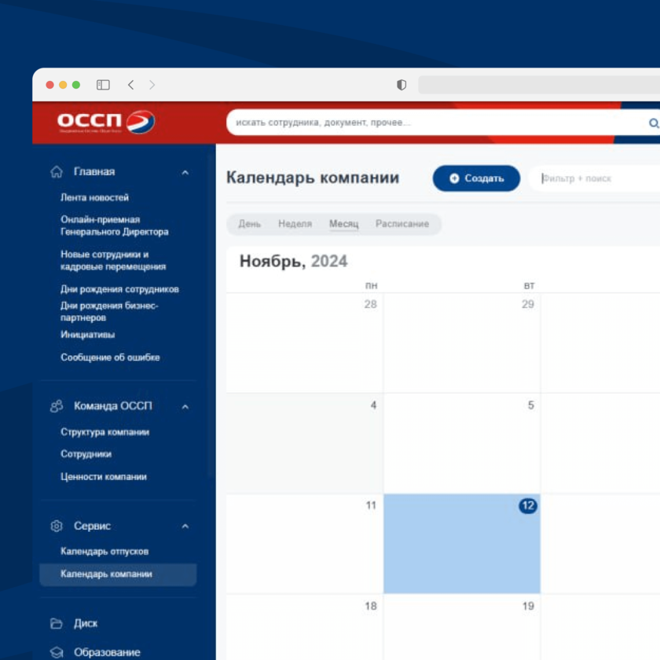Open Лента новостей link
This screenshot has height=660, width=660.
pyautogui.click(x=94, y=198)
